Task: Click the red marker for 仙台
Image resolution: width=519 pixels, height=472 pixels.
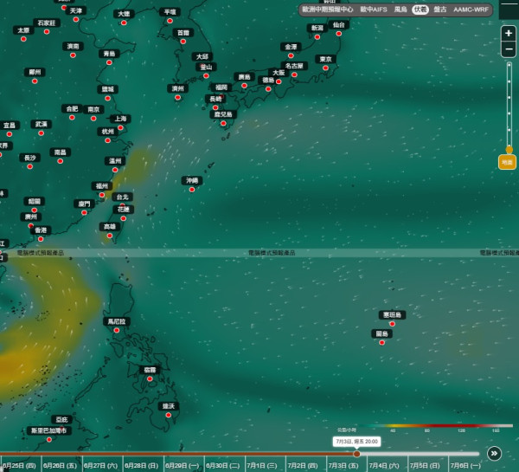Action: click(x=338, y=34)
